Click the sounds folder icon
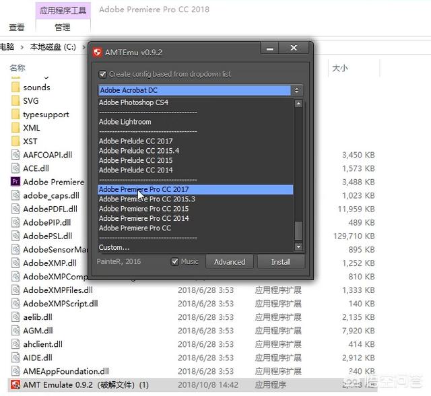 point(15,88)
